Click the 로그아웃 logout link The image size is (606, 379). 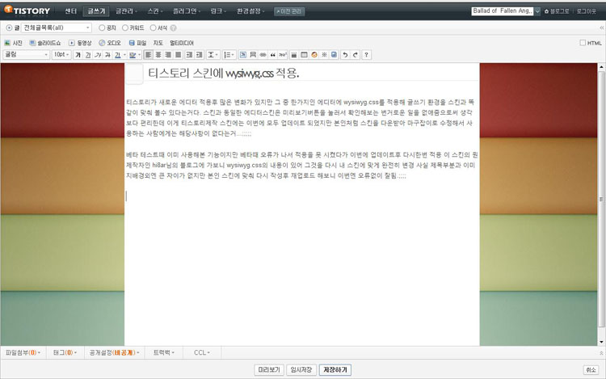(x=587, y=11)
